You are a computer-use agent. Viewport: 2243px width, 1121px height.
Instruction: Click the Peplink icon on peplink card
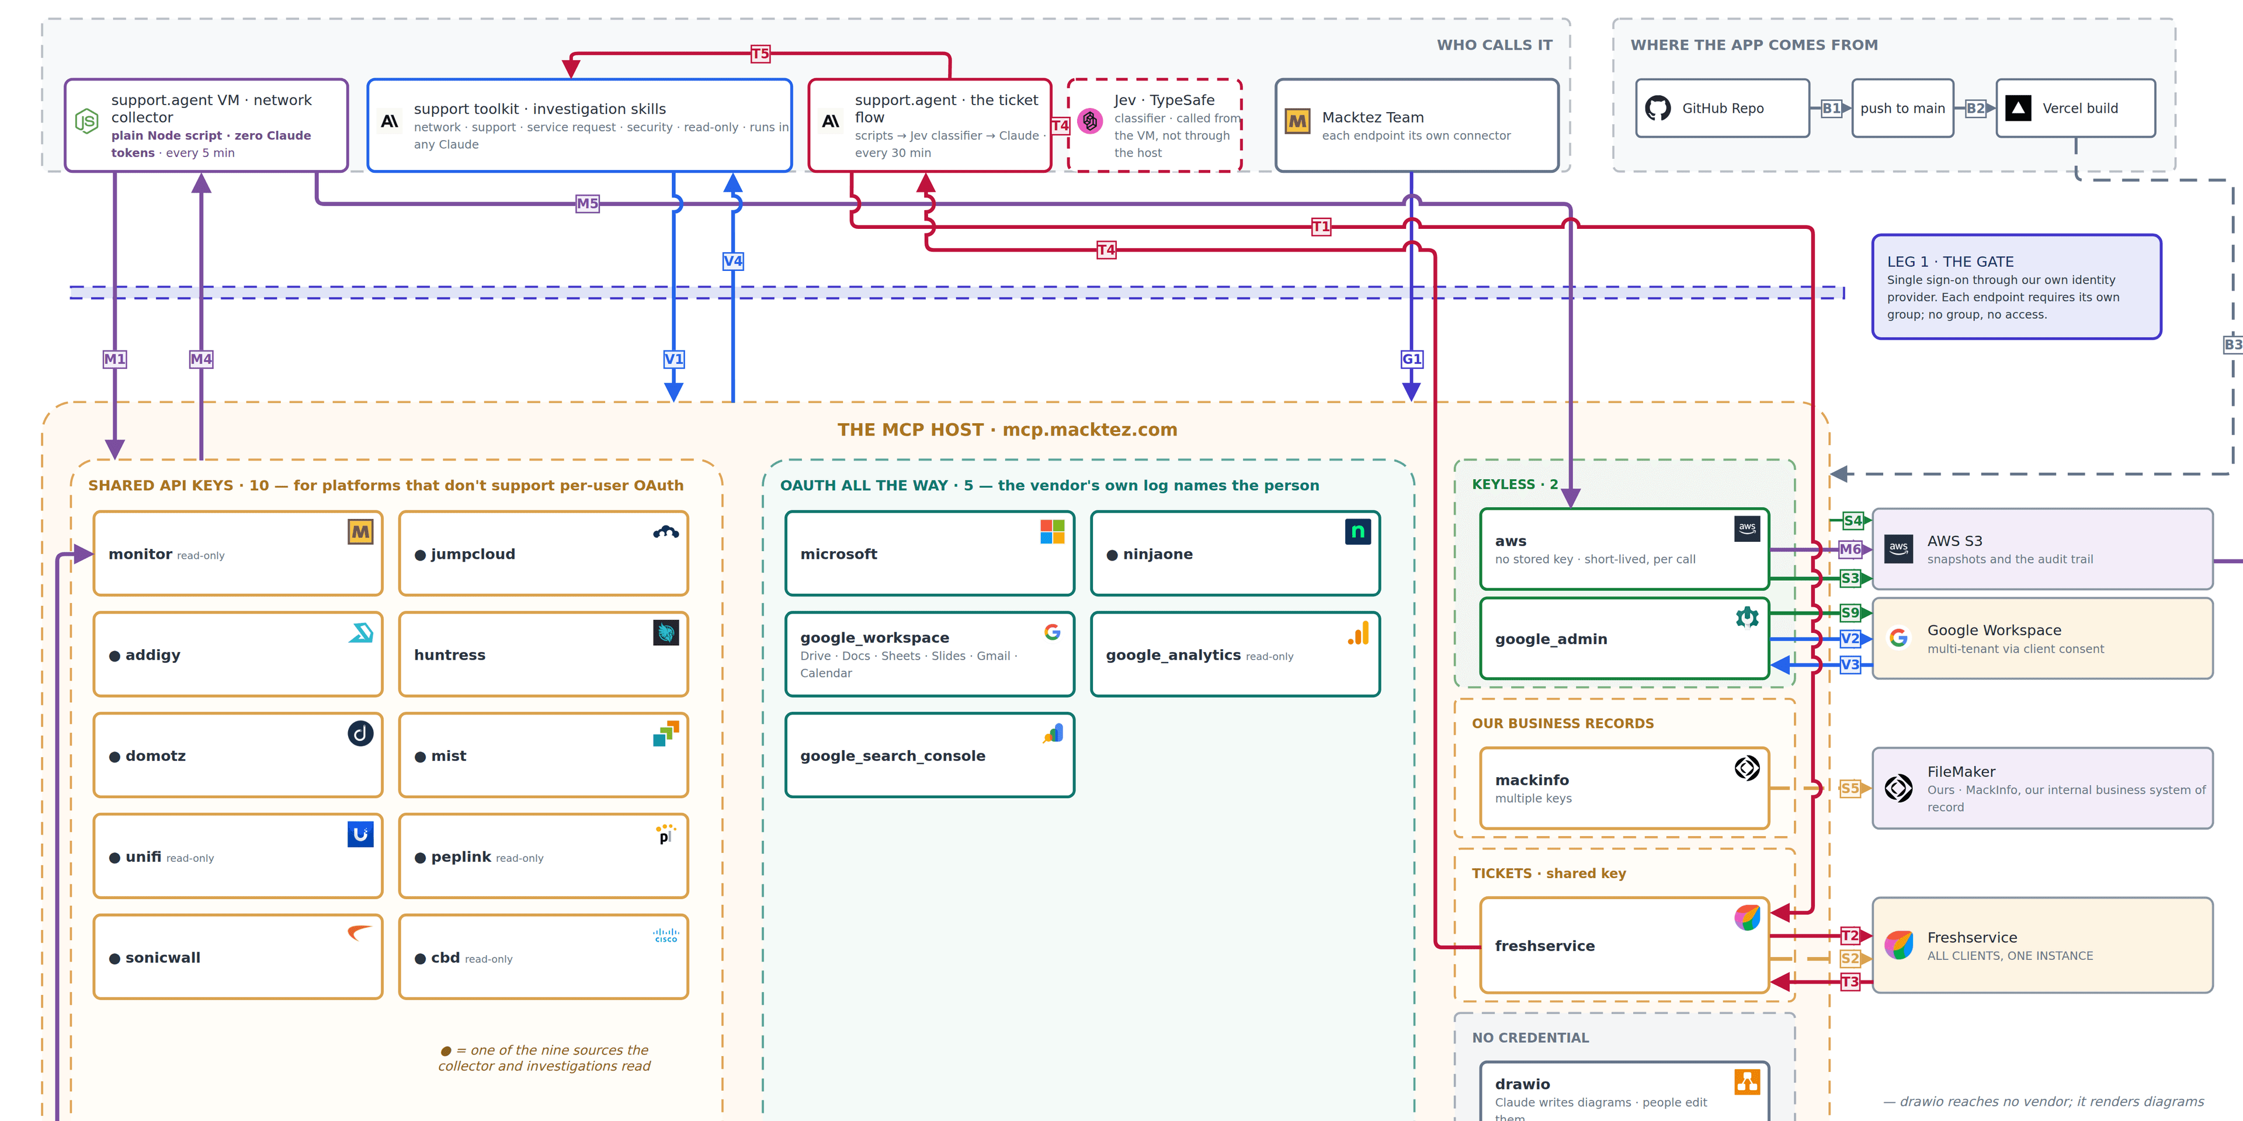pyautogui.click(x=666, y=835)
